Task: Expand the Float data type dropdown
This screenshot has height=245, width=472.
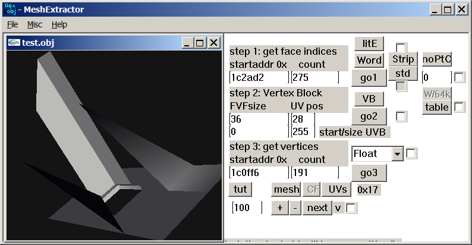Action: pos(397,154)
